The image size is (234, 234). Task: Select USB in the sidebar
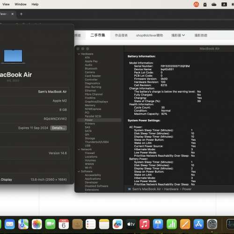coord(88,146)
